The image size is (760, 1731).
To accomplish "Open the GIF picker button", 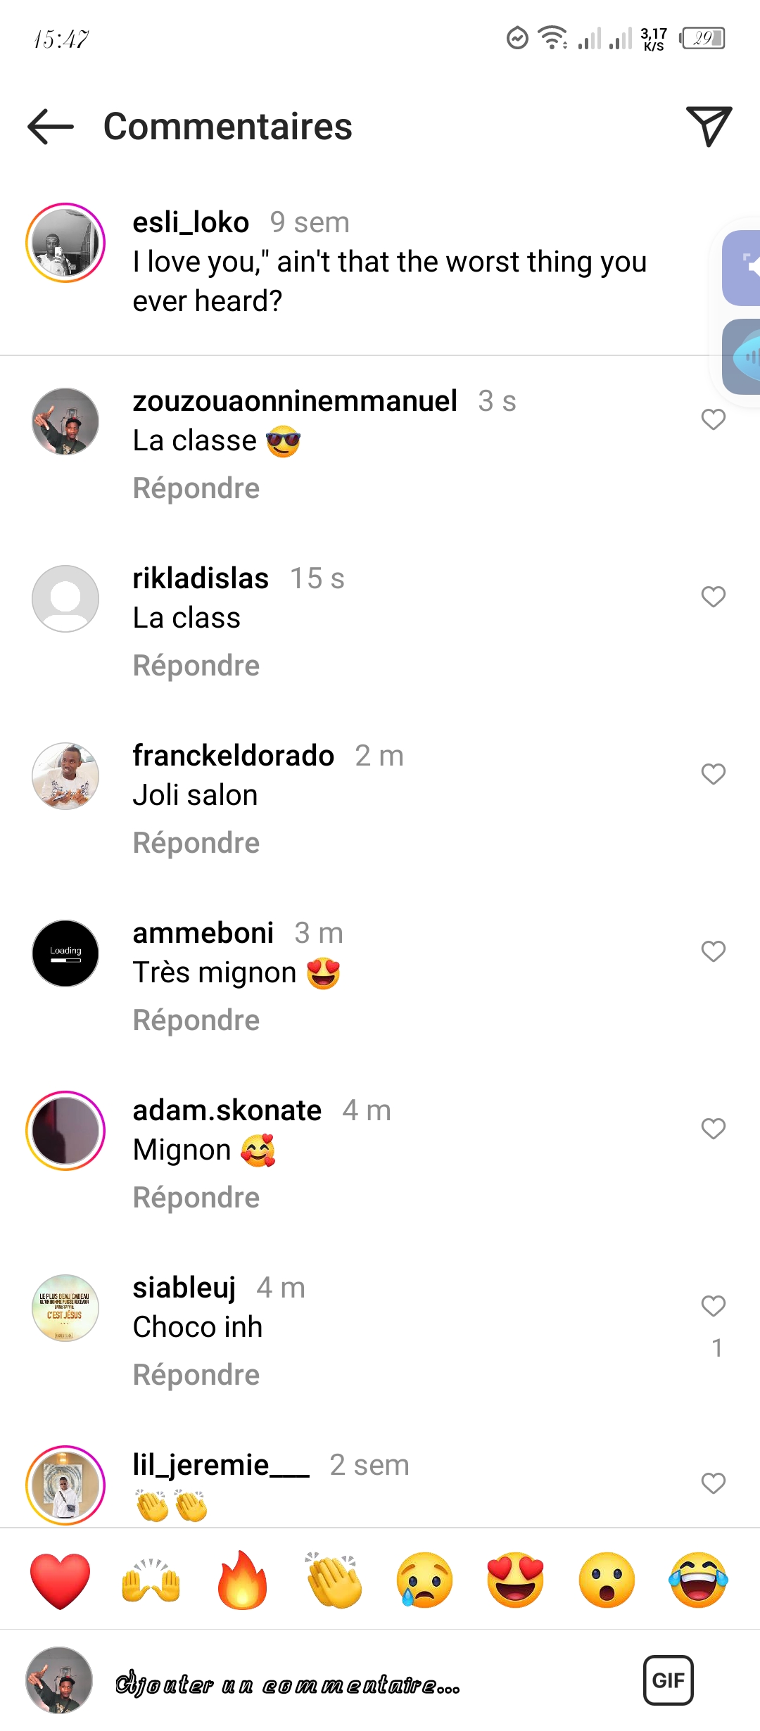I will coord(669,1680).
